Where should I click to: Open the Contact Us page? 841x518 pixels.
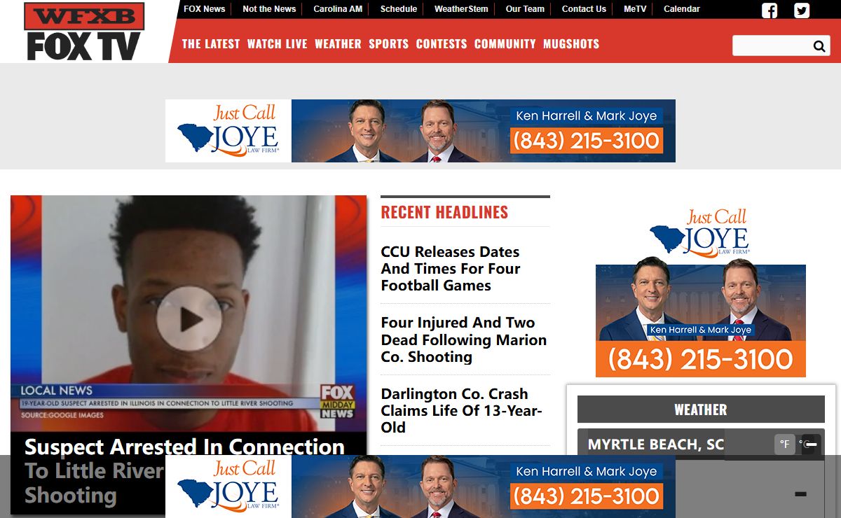[x=584, y=9]
